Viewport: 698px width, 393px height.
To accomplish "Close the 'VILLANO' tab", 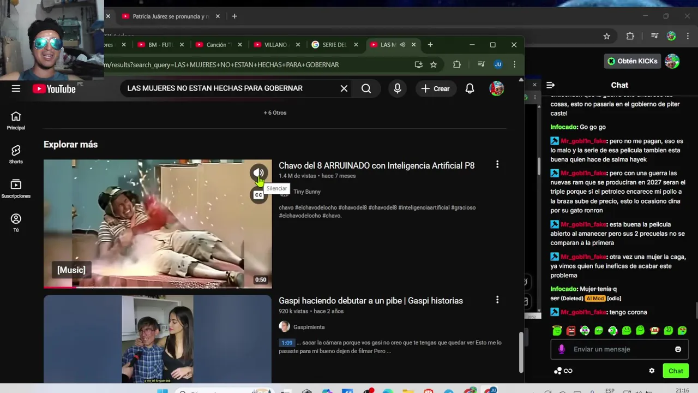I will pyautogui.click(x=297, y=45).
